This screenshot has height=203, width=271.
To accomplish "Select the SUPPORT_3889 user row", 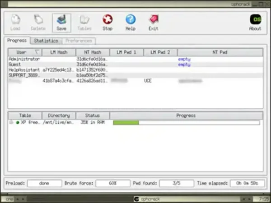I will pos(135,75).
